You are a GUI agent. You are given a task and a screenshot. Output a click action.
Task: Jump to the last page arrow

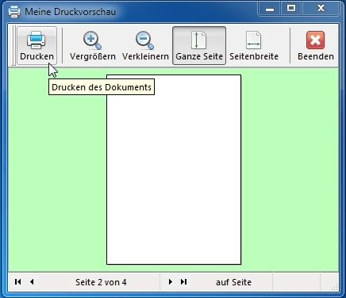[x=184, y=281]
